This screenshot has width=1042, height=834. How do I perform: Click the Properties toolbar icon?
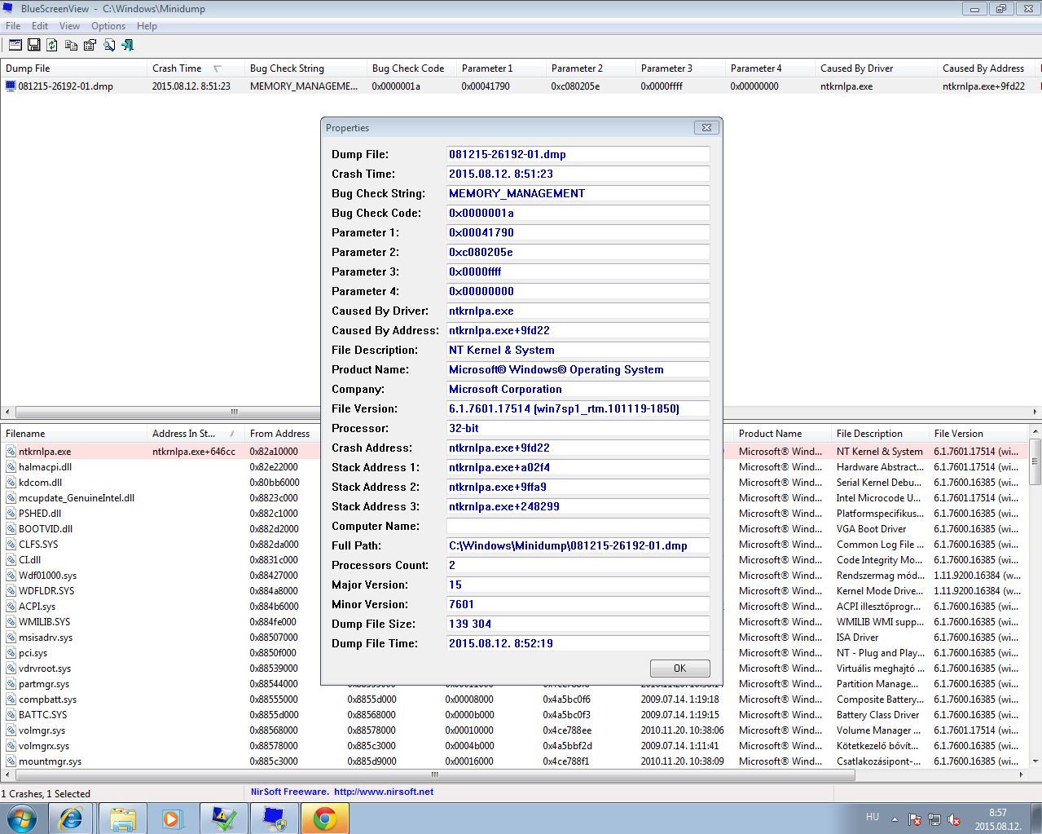pyautogui.click(x=90, y=45)
